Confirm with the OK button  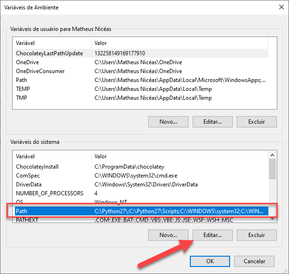[210, 261]
